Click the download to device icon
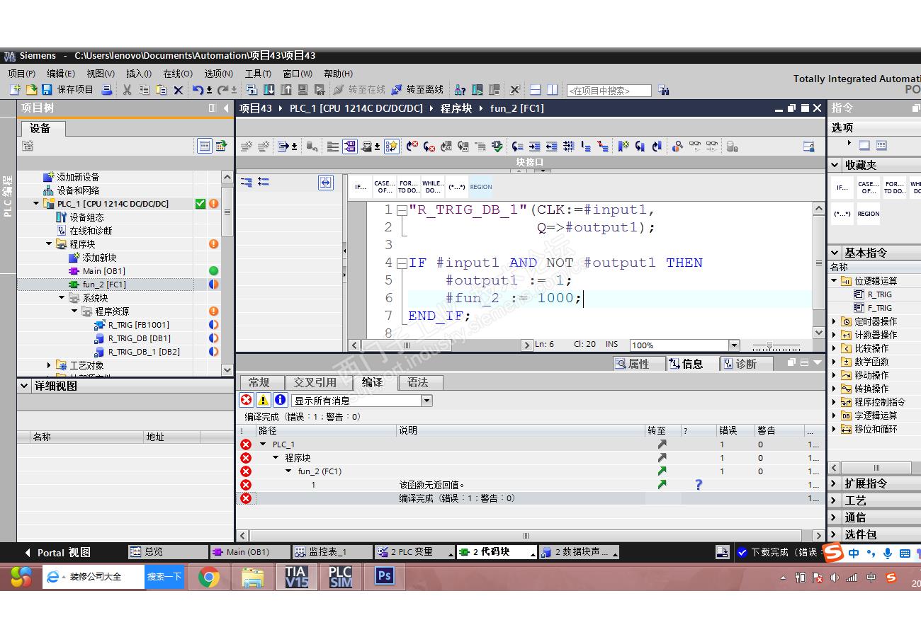The height and width of the screenshot is (637, 921). pyautogui.click(x=269, y=90)
